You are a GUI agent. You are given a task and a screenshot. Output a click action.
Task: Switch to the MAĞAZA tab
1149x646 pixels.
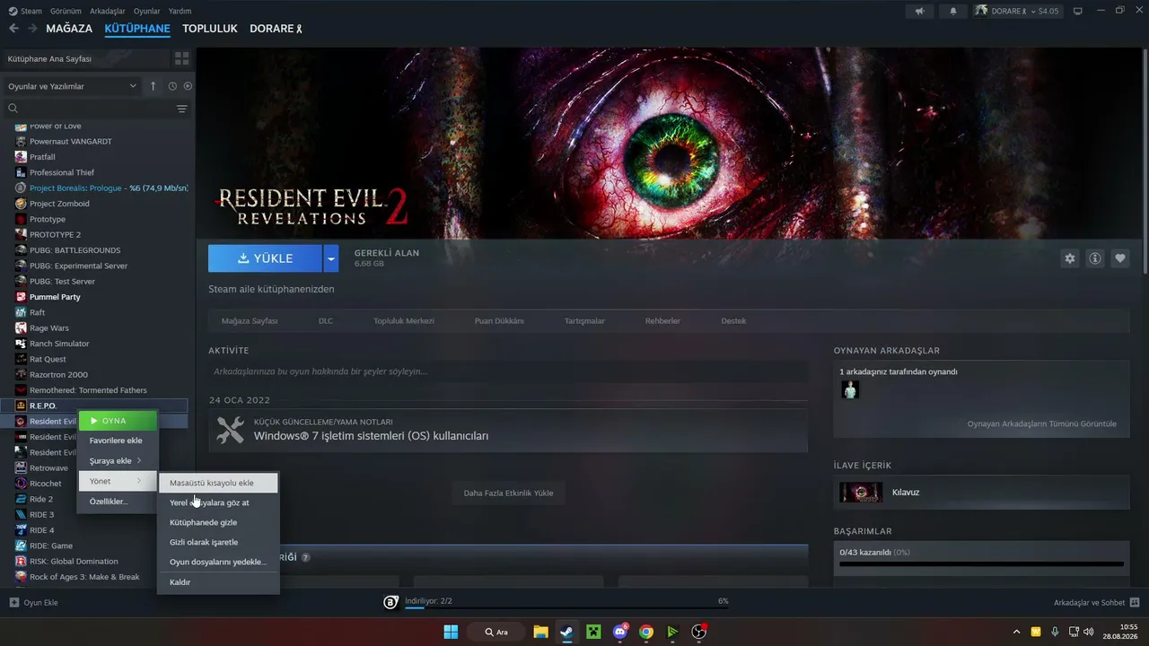click(x=69, y=29)
